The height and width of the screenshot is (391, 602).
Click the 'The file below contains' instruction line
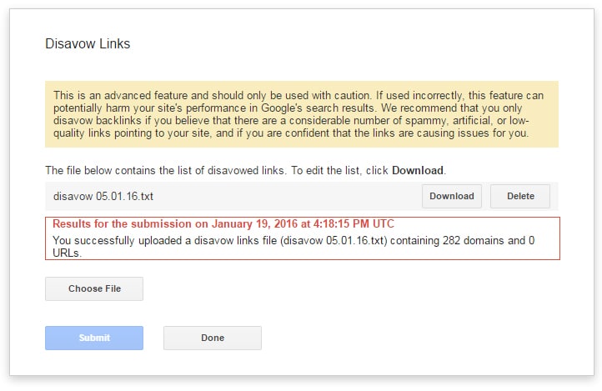pyautogui.click(x=246, y=170)
